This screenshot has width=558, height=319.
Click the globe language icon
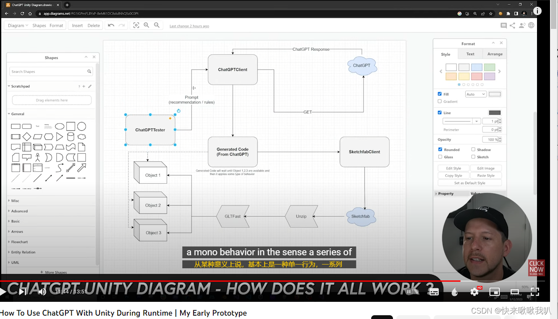[531, 26]
